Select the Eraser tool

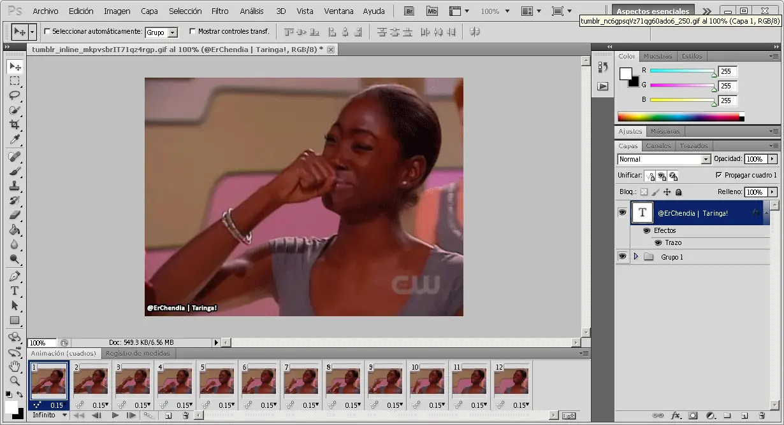[x=15, y=215]
